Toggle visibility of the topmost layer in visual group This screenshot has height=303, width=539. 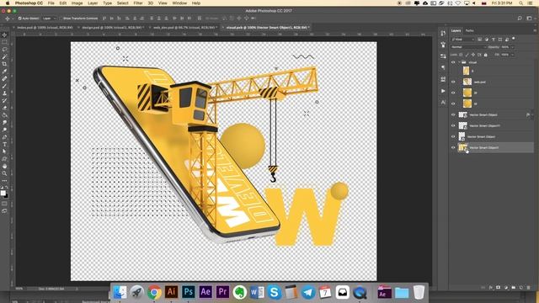click(453, 71)
